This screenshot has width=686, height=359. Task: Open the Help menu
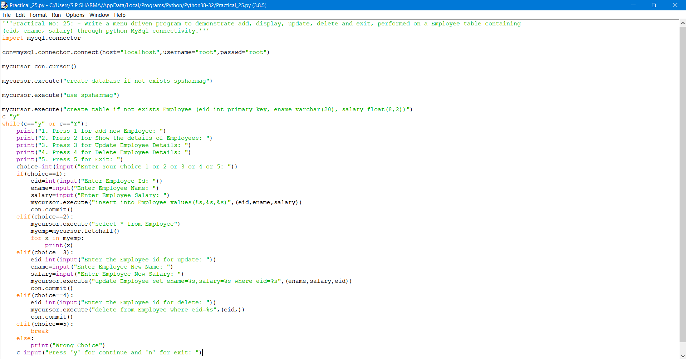[x=119, y=15]
